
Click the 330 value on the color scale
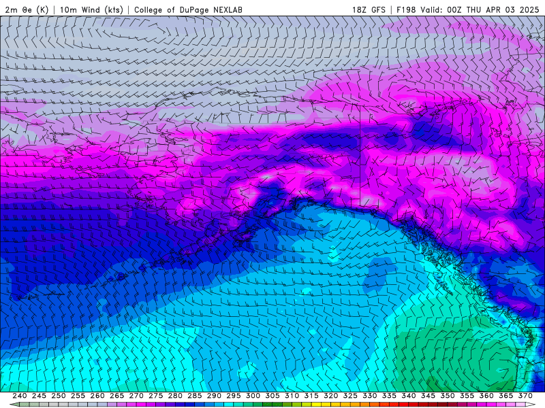pyautogui.click(x=370, y=396)
